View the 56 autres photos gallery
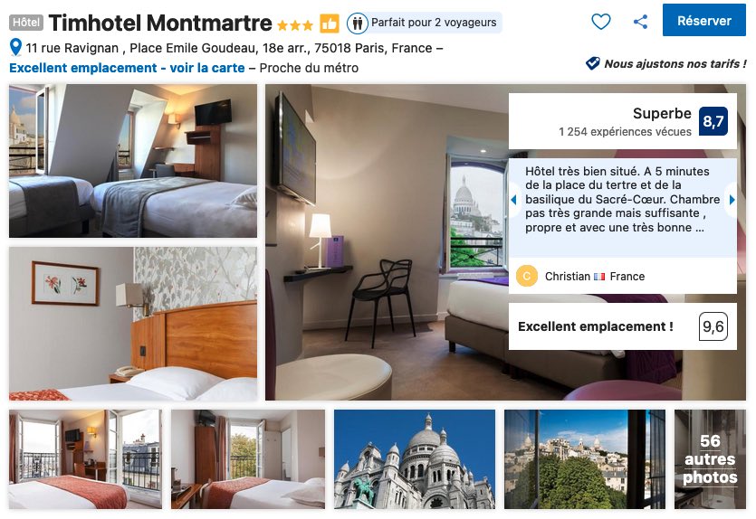756x519 pixels. click(710, 458)
